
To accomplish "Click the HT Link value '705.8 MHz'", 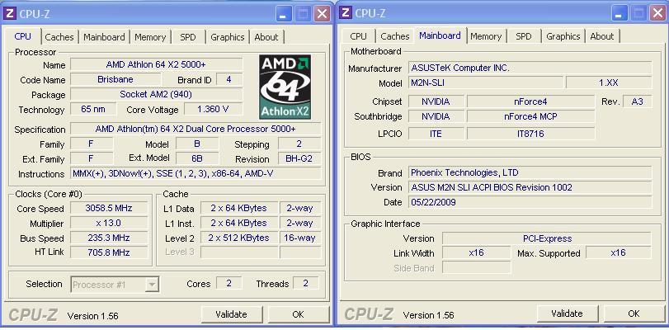I will [109, 252].
